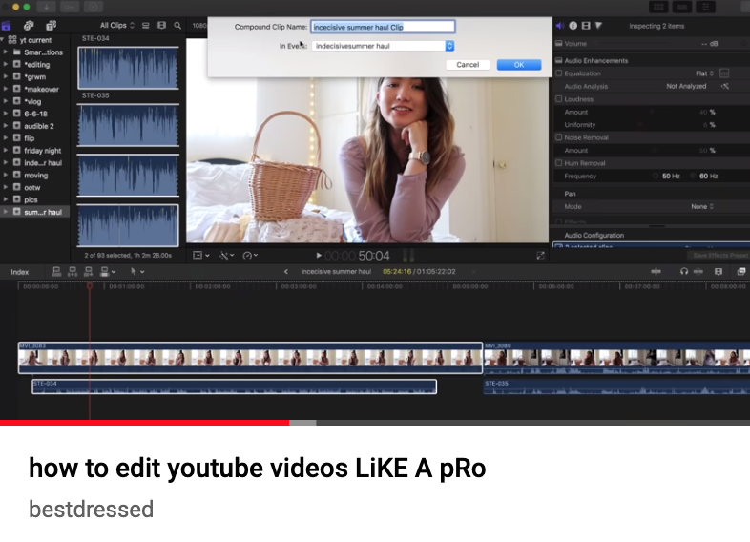This screenshot has height=542, width=750.
Task: Switch to the Audio inspector icon
Action: (x=560, y=26)
